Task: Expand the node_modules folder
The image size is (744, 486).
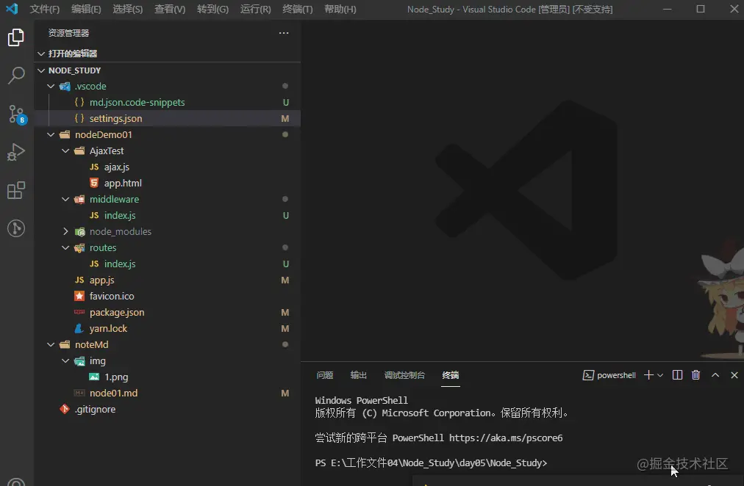Action: [65, 232]
